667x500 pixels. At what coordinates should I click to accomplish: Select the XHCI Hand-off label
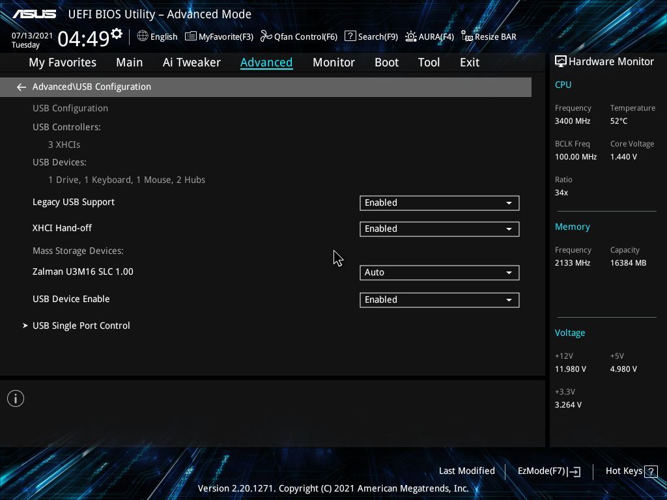[62, 229]
